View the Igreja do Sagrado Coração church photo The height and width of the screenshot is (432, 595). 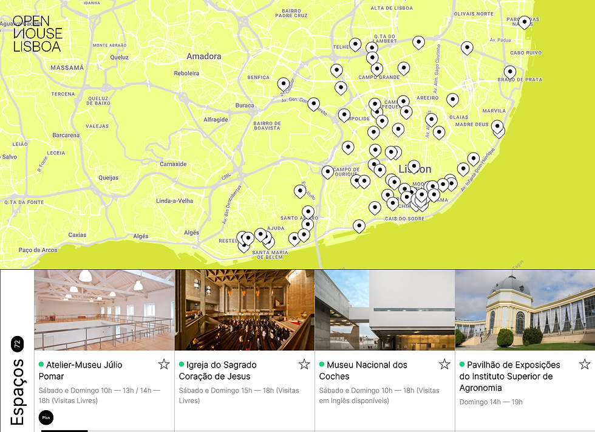pyautogui.click(x=245, y=310)
